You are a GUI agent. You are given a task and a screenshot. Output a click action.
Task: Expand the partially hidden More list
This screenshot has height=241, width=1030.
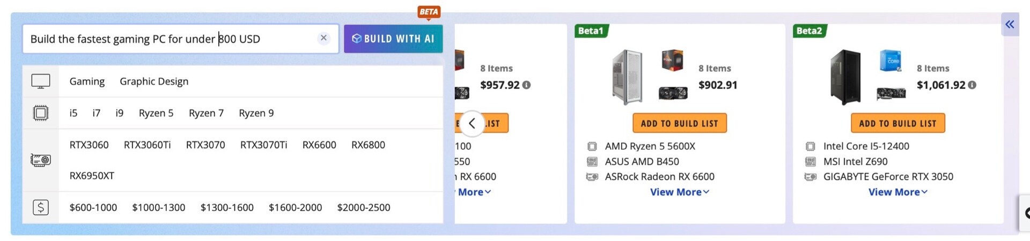(474, 192)
